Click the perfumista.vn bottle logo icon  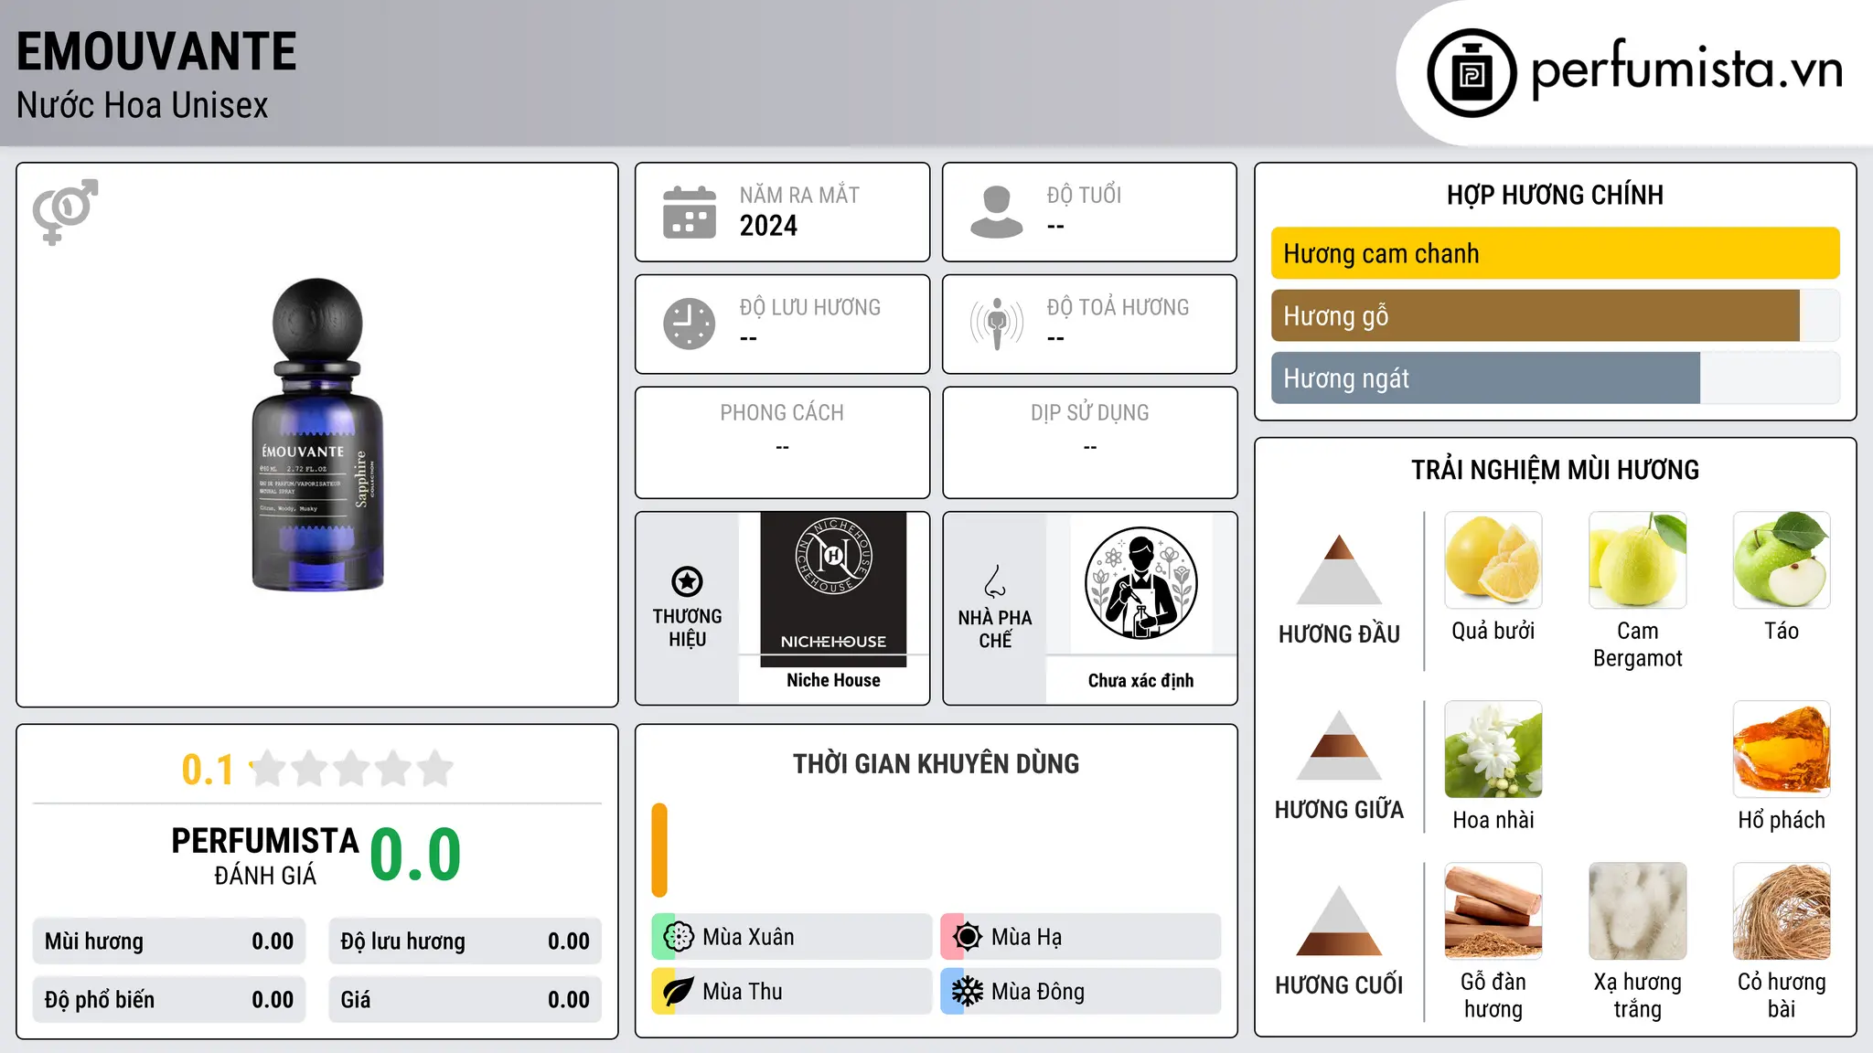[x=1472, y=73]
